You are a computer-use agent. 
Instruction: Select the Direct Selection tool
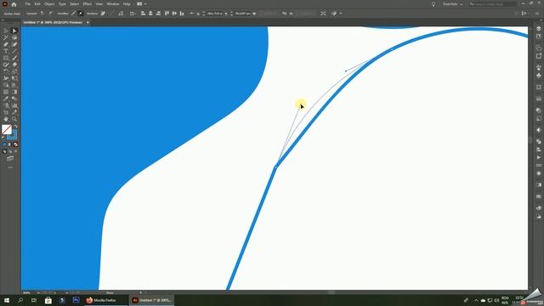coord(14,31)
